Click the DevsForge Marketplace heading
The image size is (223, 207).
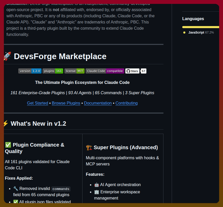click(60, 56)
